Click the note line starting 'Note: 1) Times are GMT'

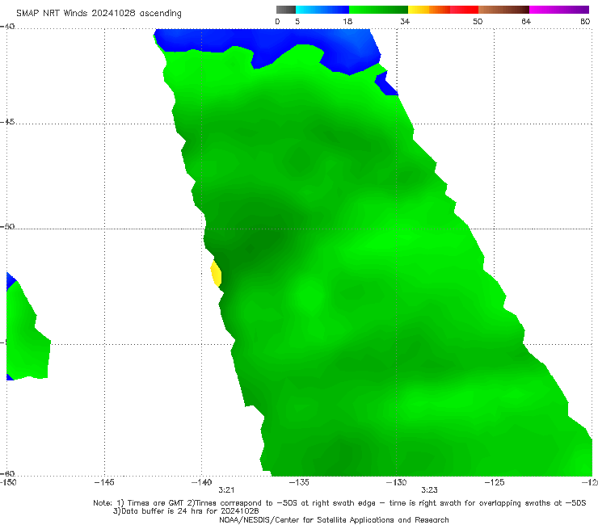click(x=339, y=503)
